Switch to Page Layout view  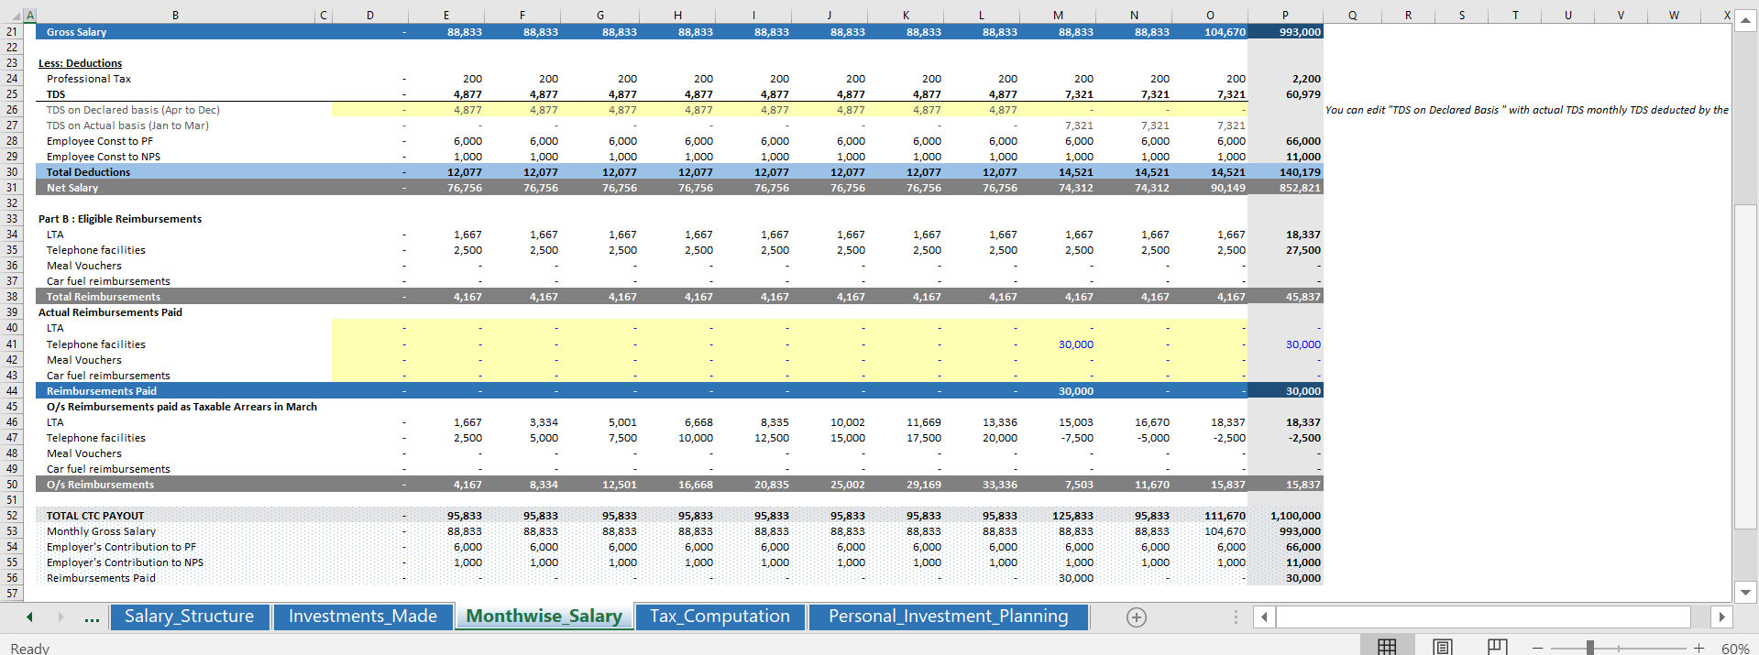click(1442, 647)
